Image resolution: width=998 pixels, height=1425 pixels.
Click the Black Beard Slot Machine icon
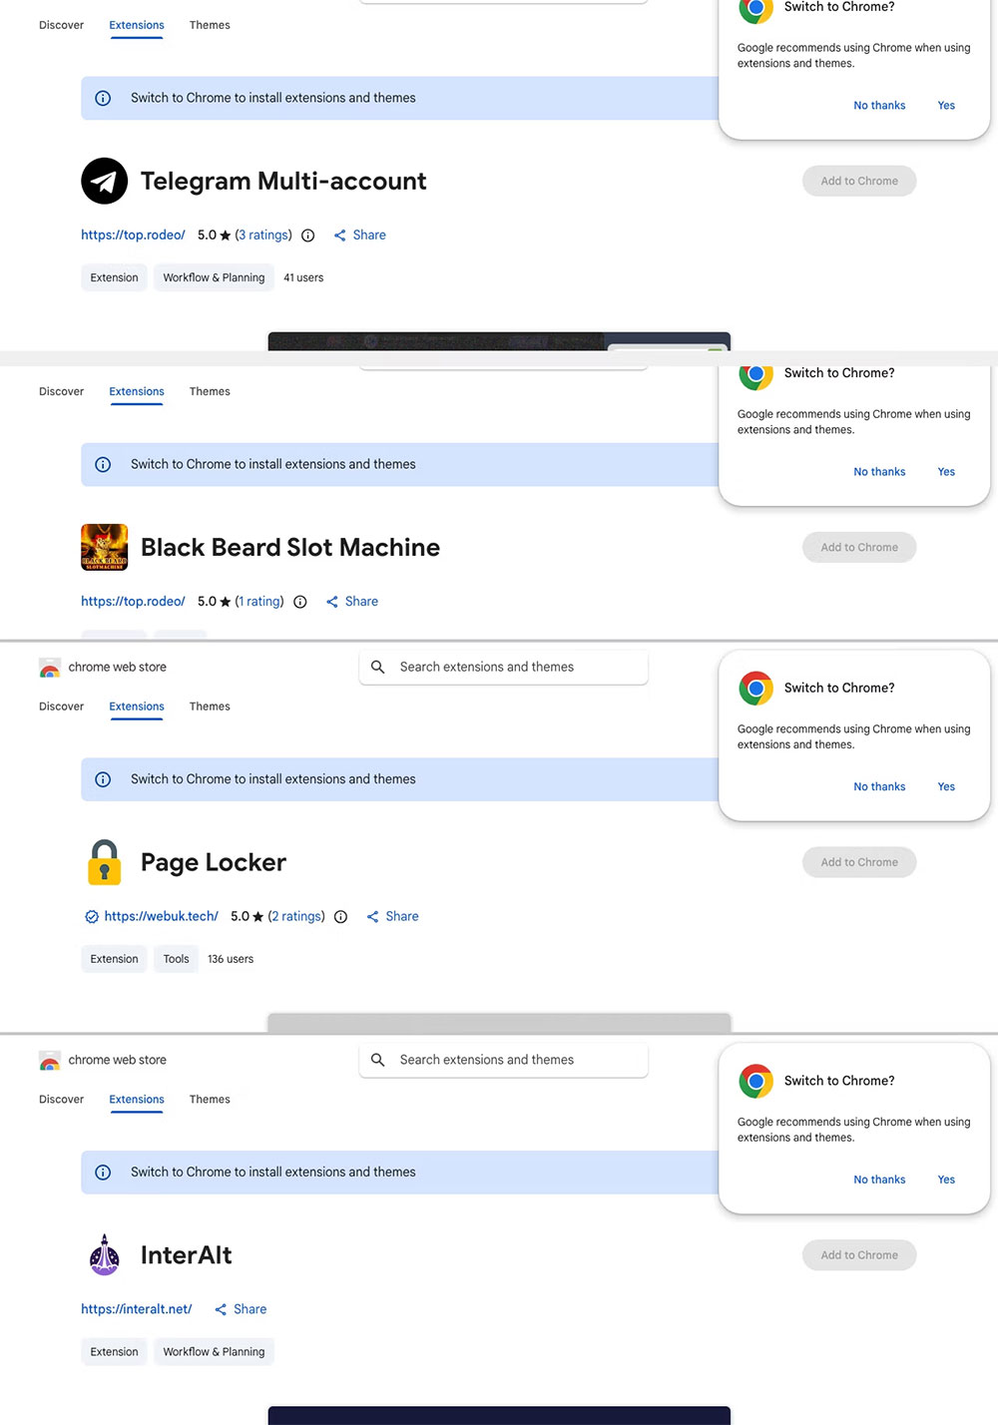[104, 547]
